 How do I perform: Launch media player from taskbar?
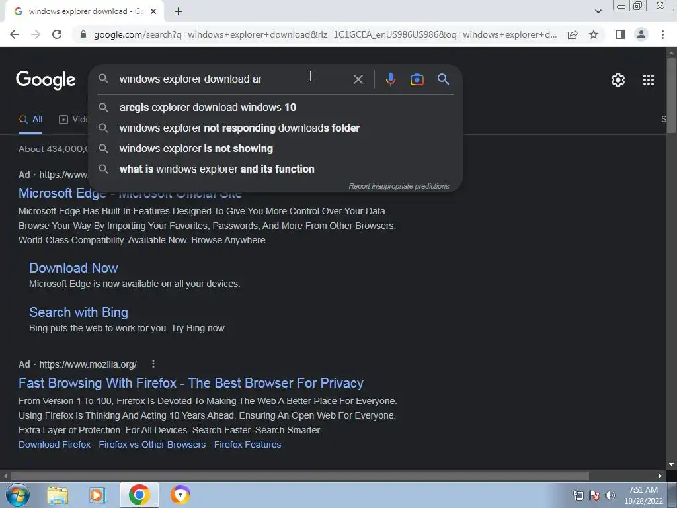(x=98, y=495)
